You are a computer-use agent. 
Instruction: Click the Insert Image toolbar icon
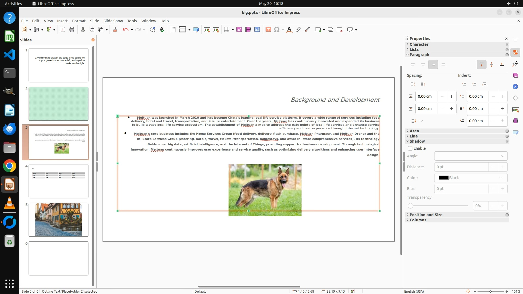[239, 30]
